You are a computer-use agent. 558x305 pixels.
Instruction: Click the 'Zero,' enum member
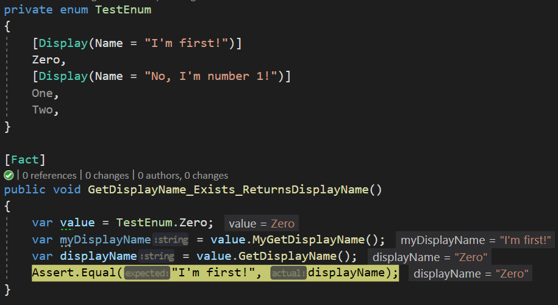[x=49, y=60]
